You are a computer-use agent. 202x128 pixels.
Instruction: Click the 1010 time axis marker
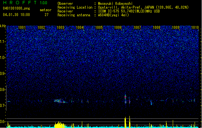point(195,27)
